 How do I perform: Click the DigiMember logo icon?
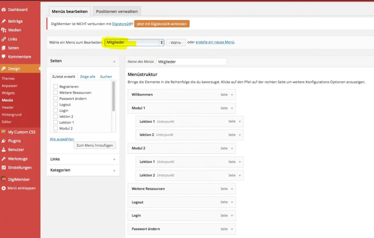(x=3, y=179)
